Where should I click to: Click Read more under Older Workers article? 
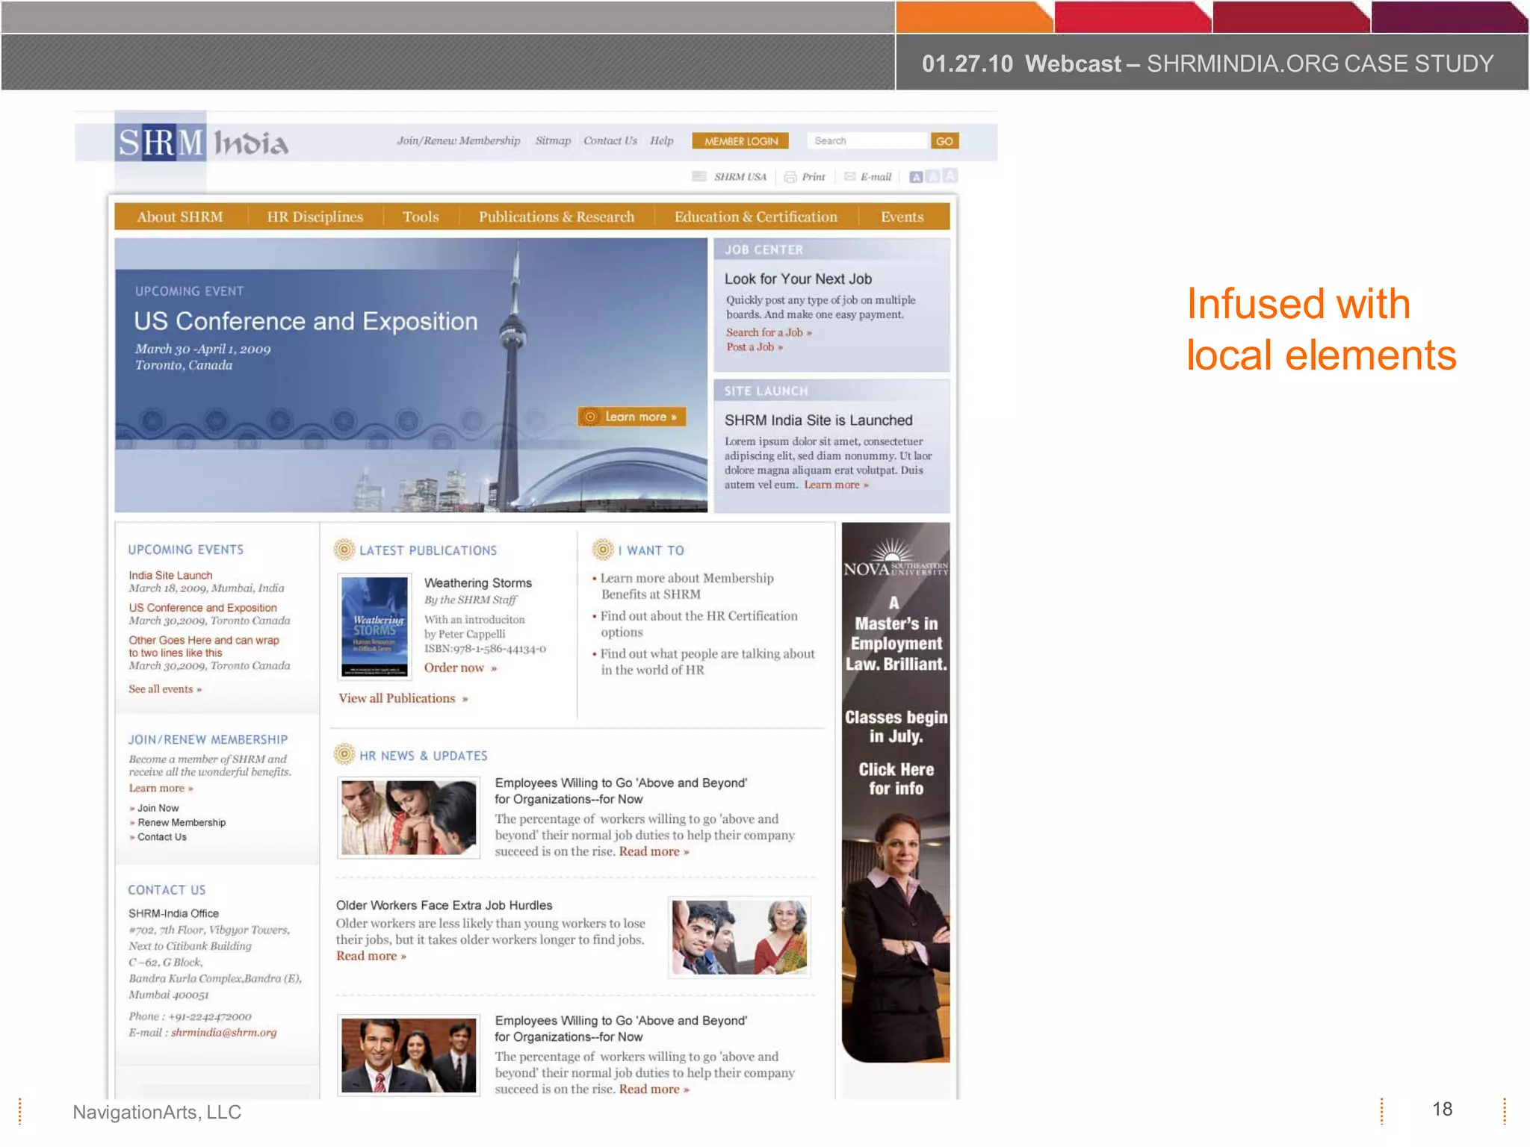pos(371,956)
